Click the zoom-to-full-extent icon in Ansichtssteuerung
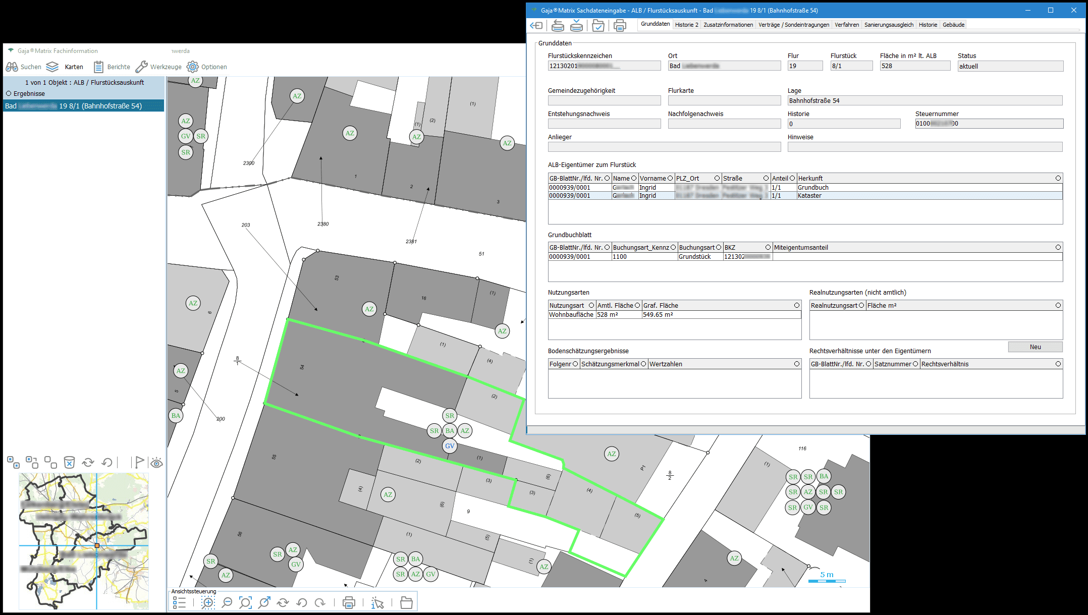The image size is (1088, 615). (x=245, y=602)
